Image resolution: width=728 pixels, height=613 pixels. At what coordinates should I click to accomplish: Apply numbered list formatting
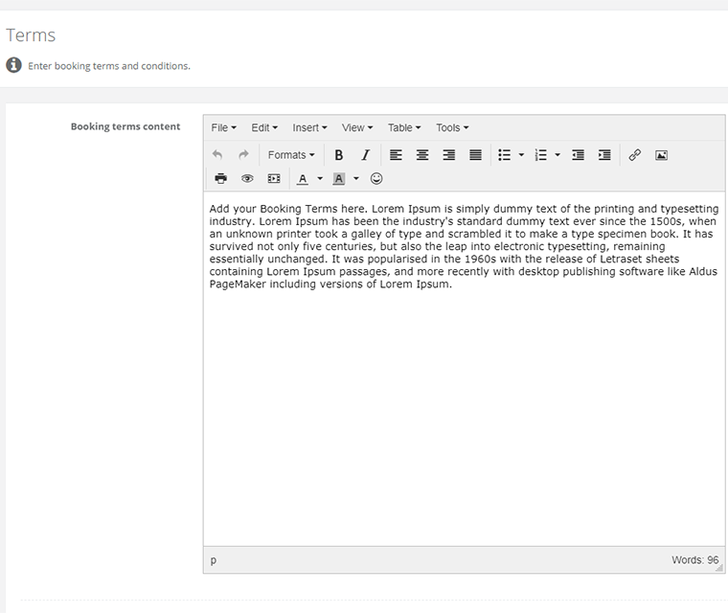pyautogui.click(x=540, y=154)
